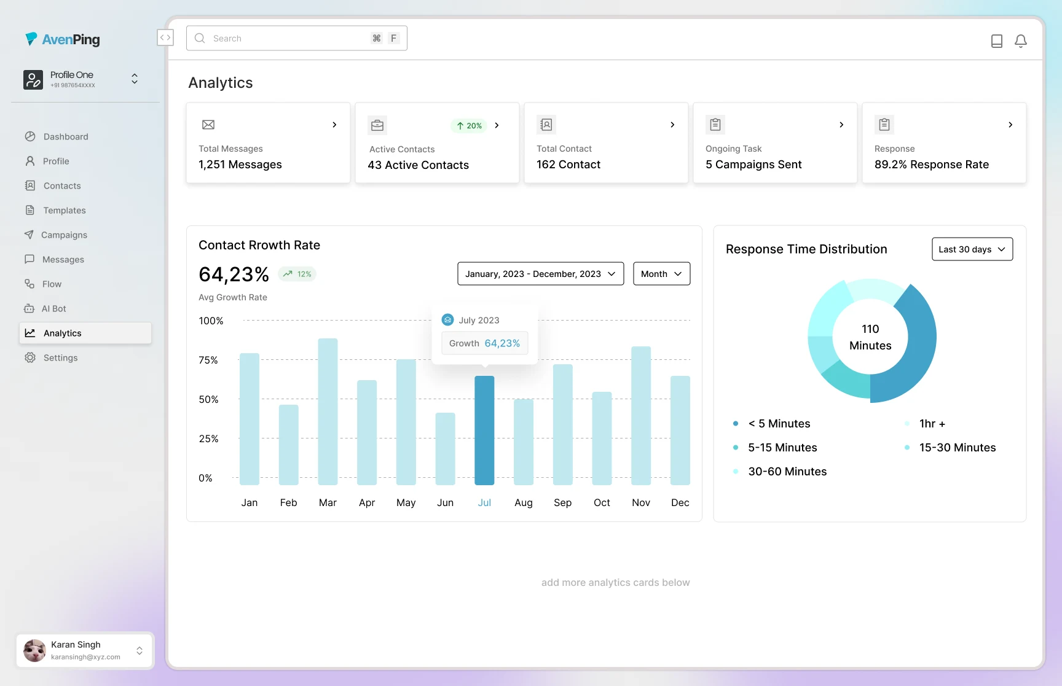
Task: Click the AvenPing logo
Action: [x=62, y=39]
